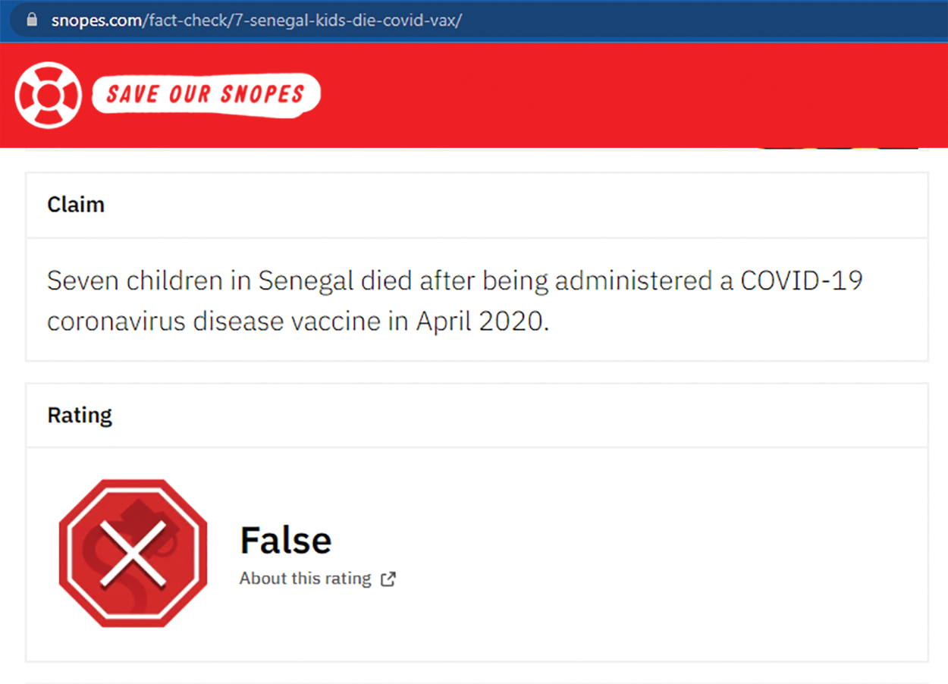Screen dimensions: 948x684
Task: Click the word disease in claim text
Action: click(243, 322)
